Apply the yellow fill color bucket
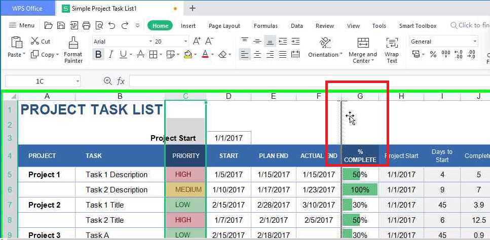This screenshot has height=240, width=490. coord(188,55)
